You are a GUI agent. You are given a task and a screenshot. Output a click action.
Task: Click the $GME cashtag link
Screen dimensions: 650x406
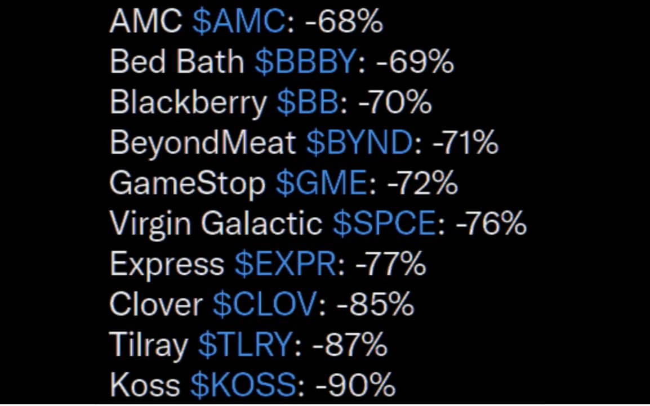click(x=320, y=184)
